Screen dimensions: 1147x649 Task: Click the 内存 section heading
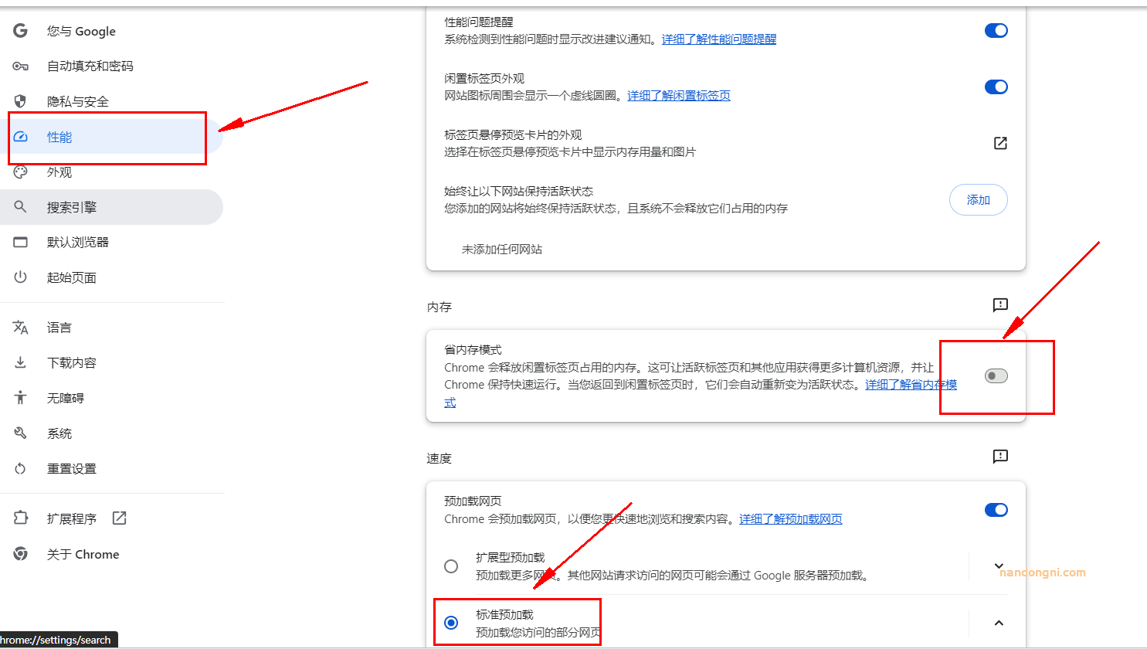[x=439, y=308]
